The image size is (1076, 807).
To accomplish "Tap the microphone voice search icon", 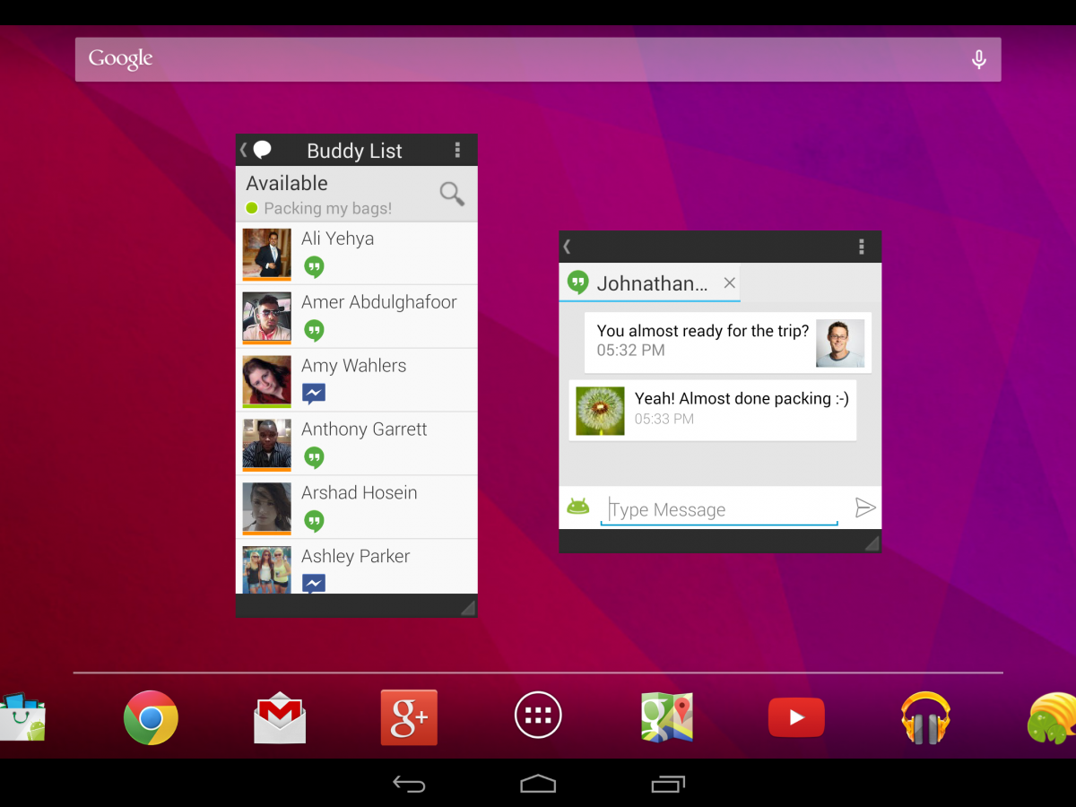I will coord(979,59).
